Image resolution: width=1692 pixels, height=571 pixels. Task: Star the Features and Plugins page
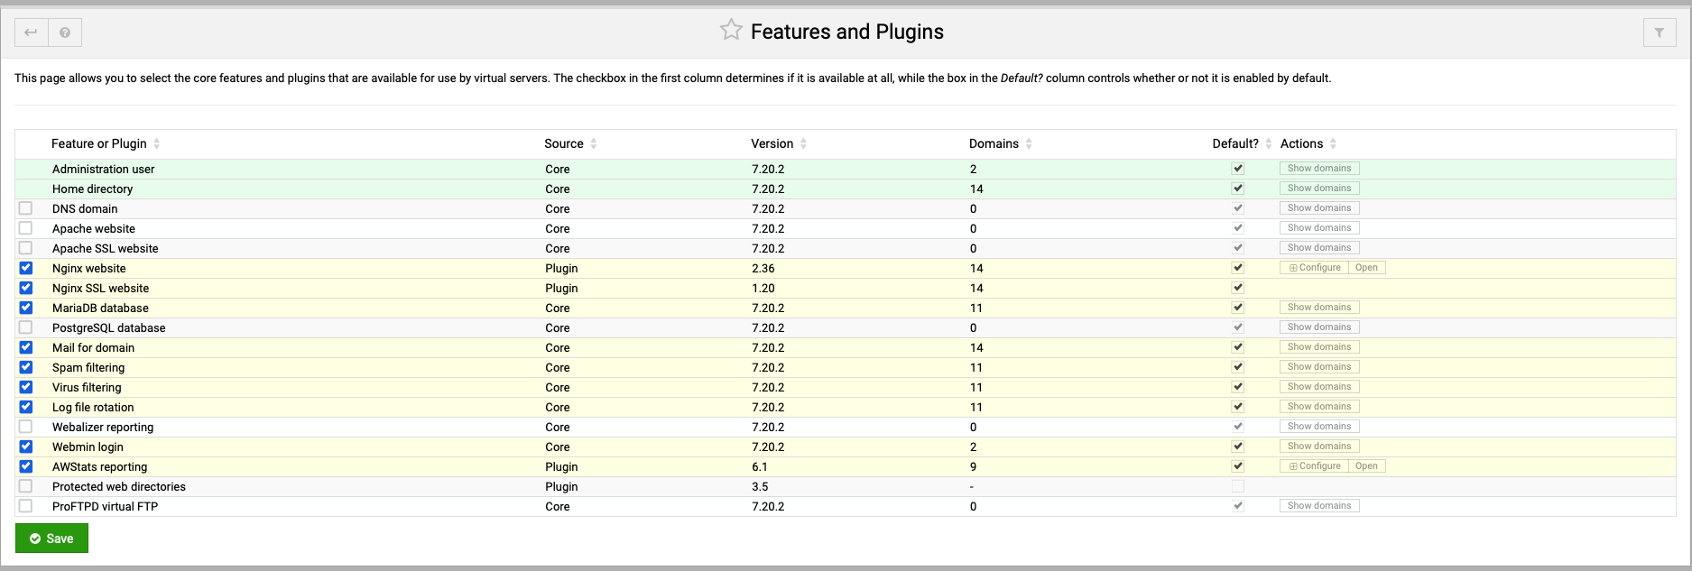[731, 31]
